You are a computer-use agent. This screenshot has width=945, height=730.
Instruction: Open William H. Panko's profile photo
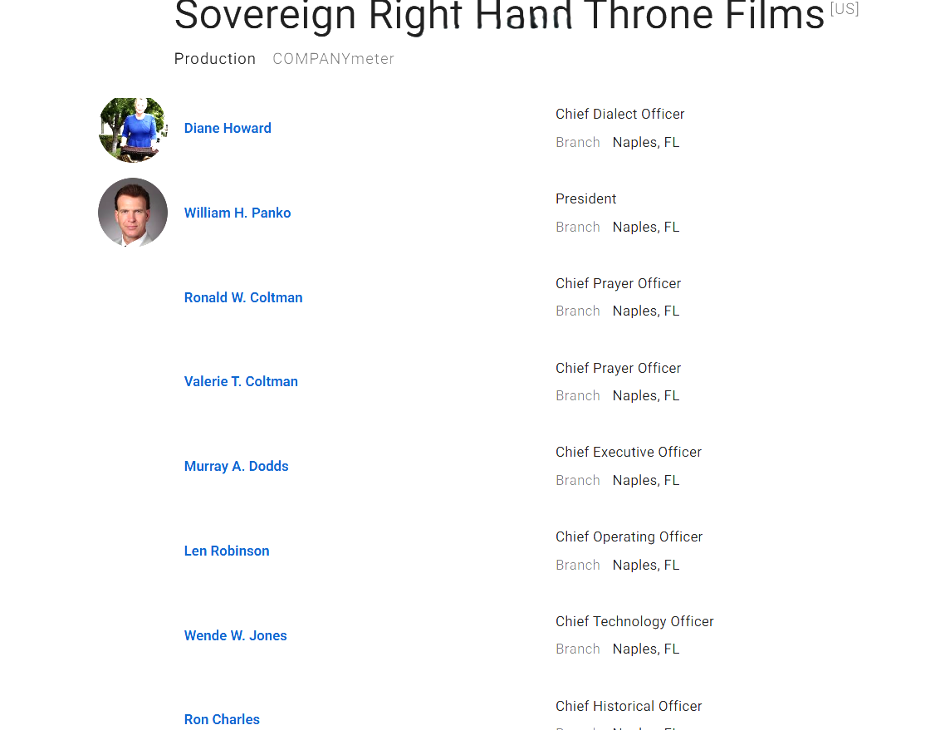point(133,212)
